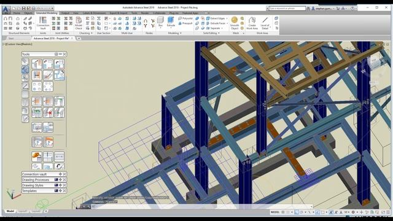Toggle the highlighted ortho mode status button
393x221 pixels.
[297, 212]
